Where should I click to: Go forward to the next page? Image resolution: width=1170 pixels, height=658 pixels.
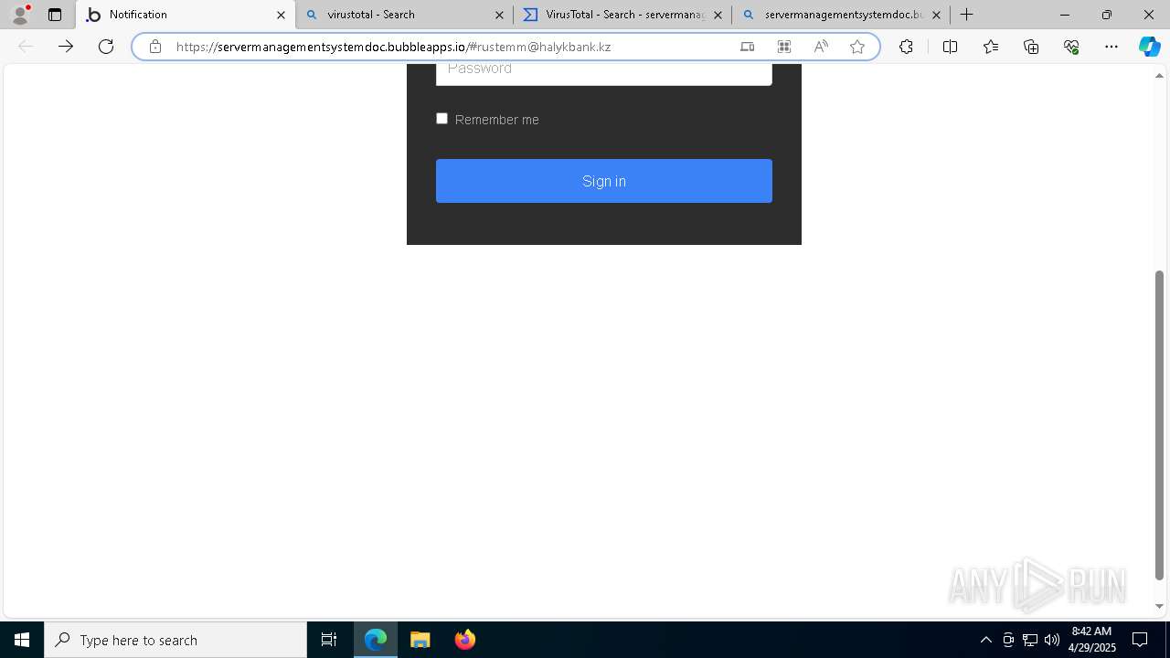(x=66, y=47)
